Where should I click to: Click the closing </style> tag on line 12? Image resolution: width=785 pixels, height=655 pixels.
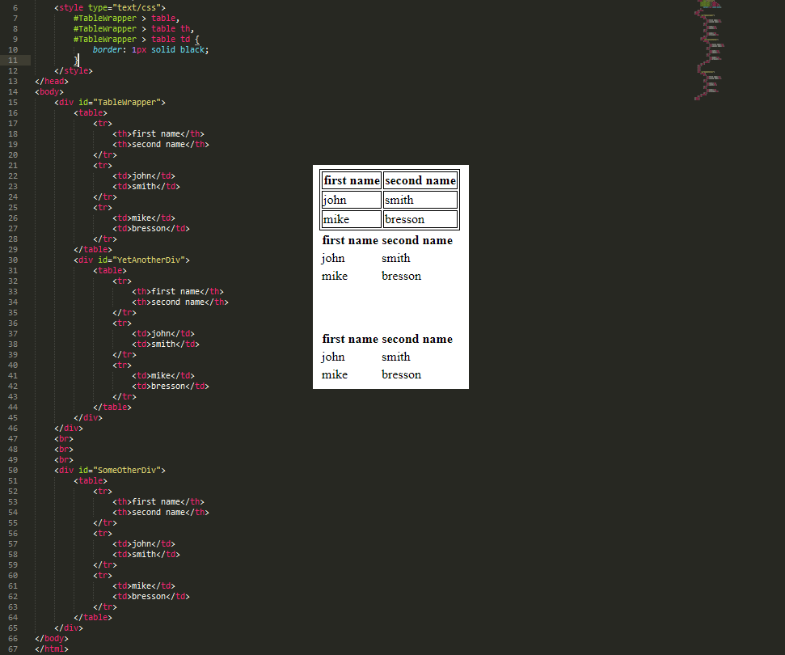(x=74, y=71)
